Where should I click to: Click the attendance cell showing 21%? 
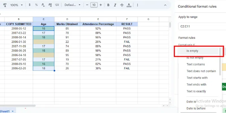point(98,59)
